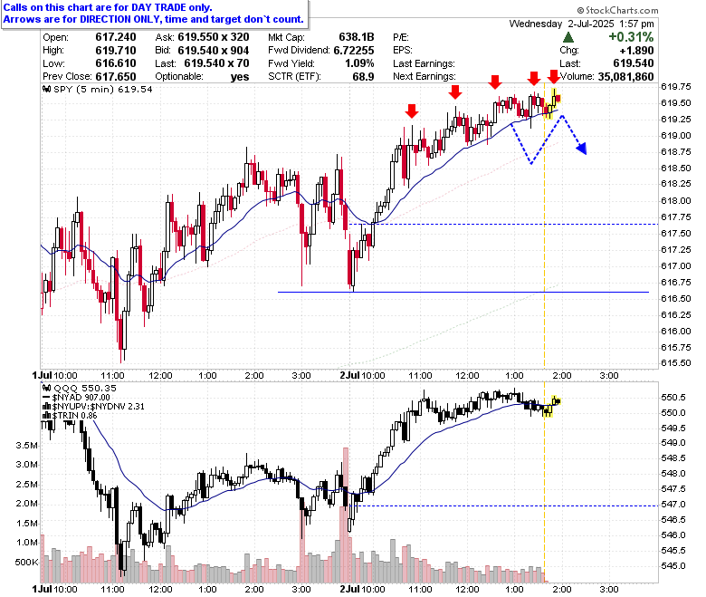706x597 pixels.
Task: Click the 547.0 QQQ axis label
Action: (673, 505)
